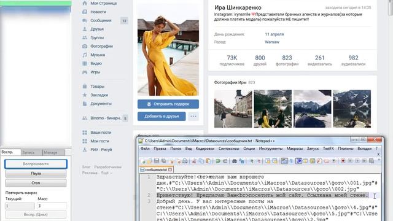Click the Save icon in Notepad++ toolbar
The width and height of the screenshot is (393, 221).
157,161
